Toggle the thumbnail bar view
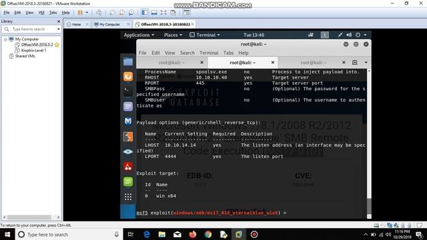 pos(154,13)
